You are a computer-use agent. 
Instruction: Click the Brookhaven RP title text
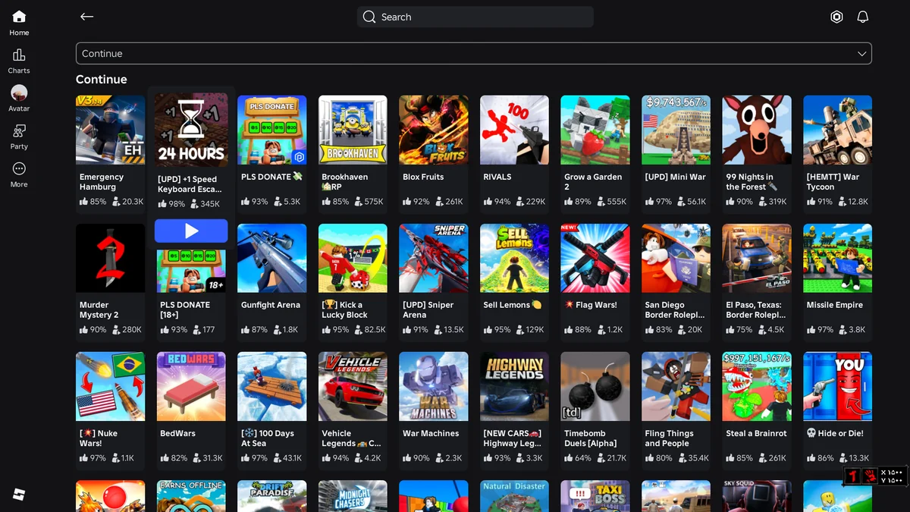(345, 181)
